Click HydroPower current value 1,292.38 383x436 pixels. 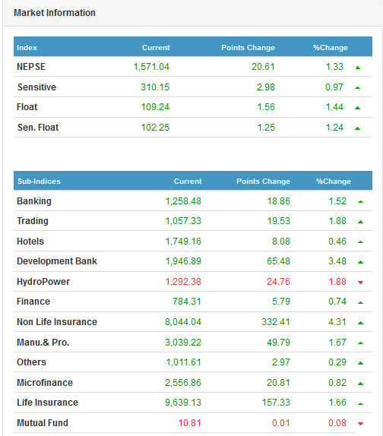pos(183,282)
